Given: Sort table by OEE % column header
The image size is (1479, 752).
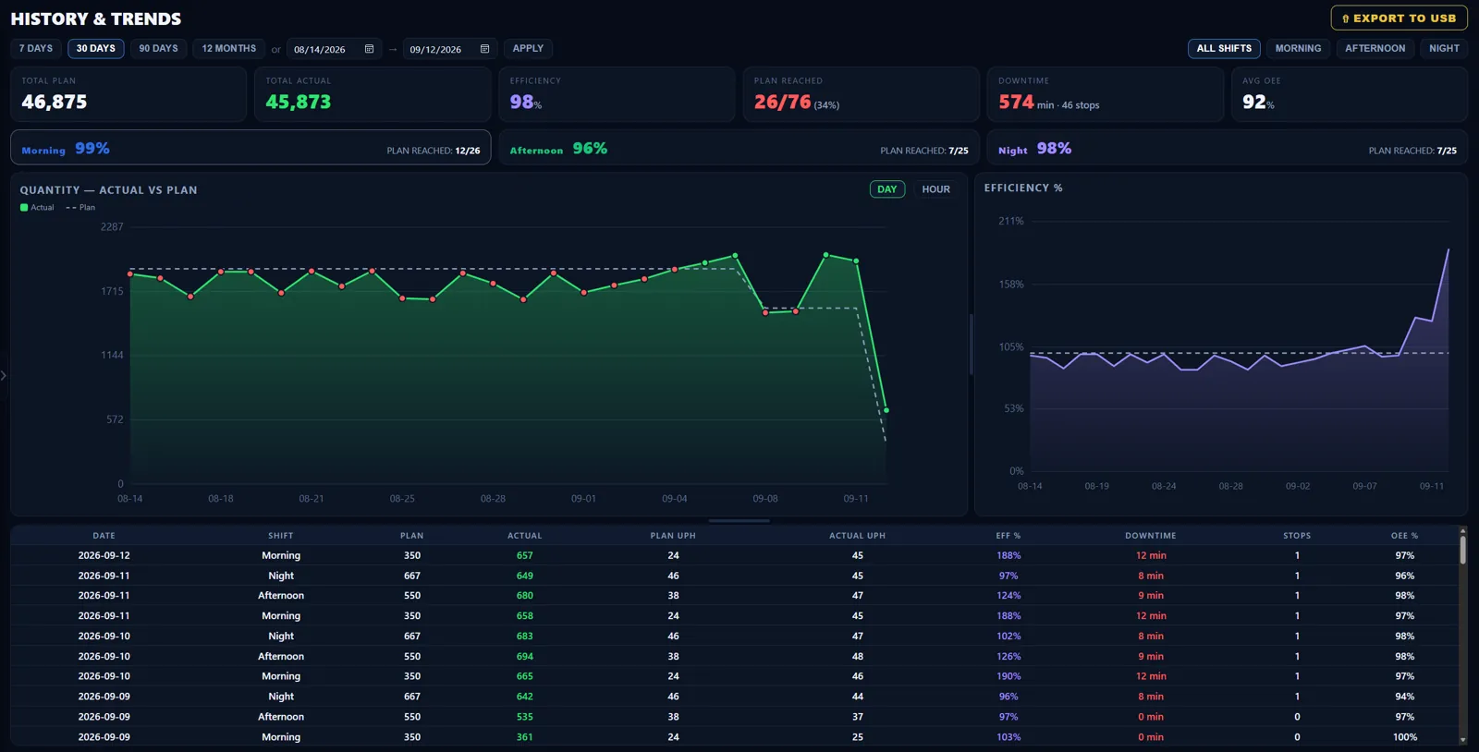Looking at the screenshot, I should [x=1404, y=536].
